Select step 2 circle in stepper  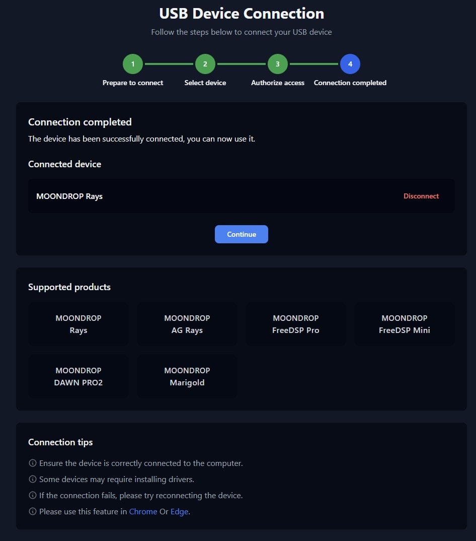click(205, 64)
